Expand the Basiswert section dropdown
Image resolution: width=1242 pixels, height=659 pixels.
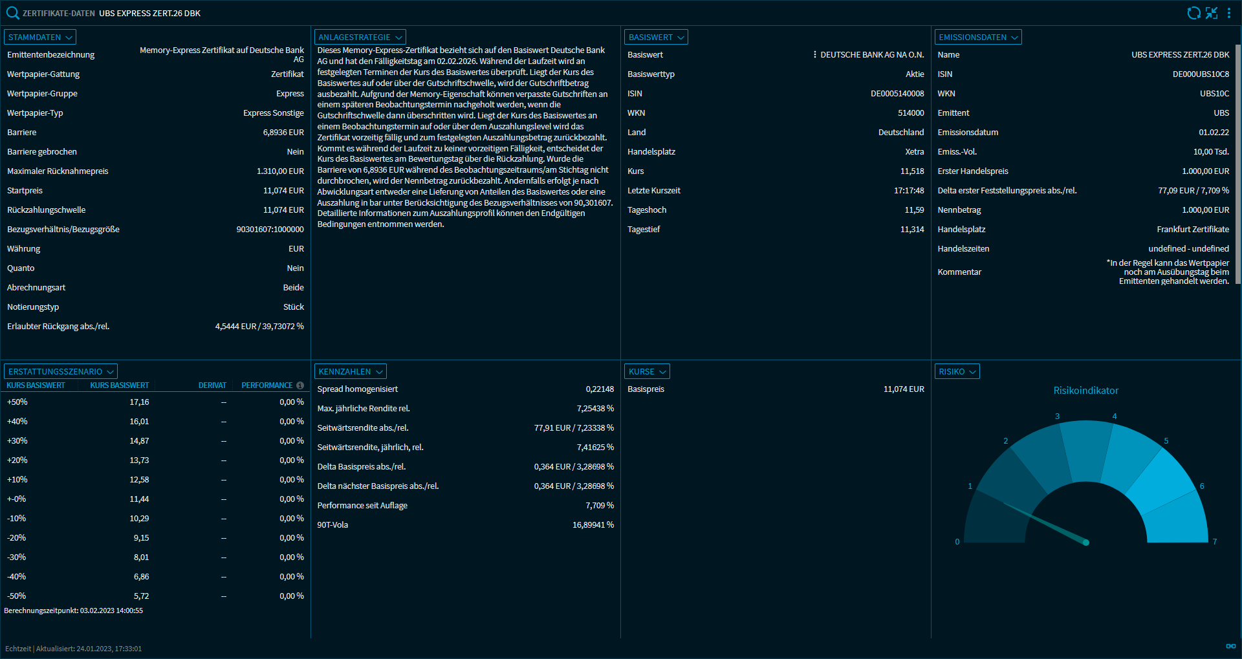tap(656, 38)
